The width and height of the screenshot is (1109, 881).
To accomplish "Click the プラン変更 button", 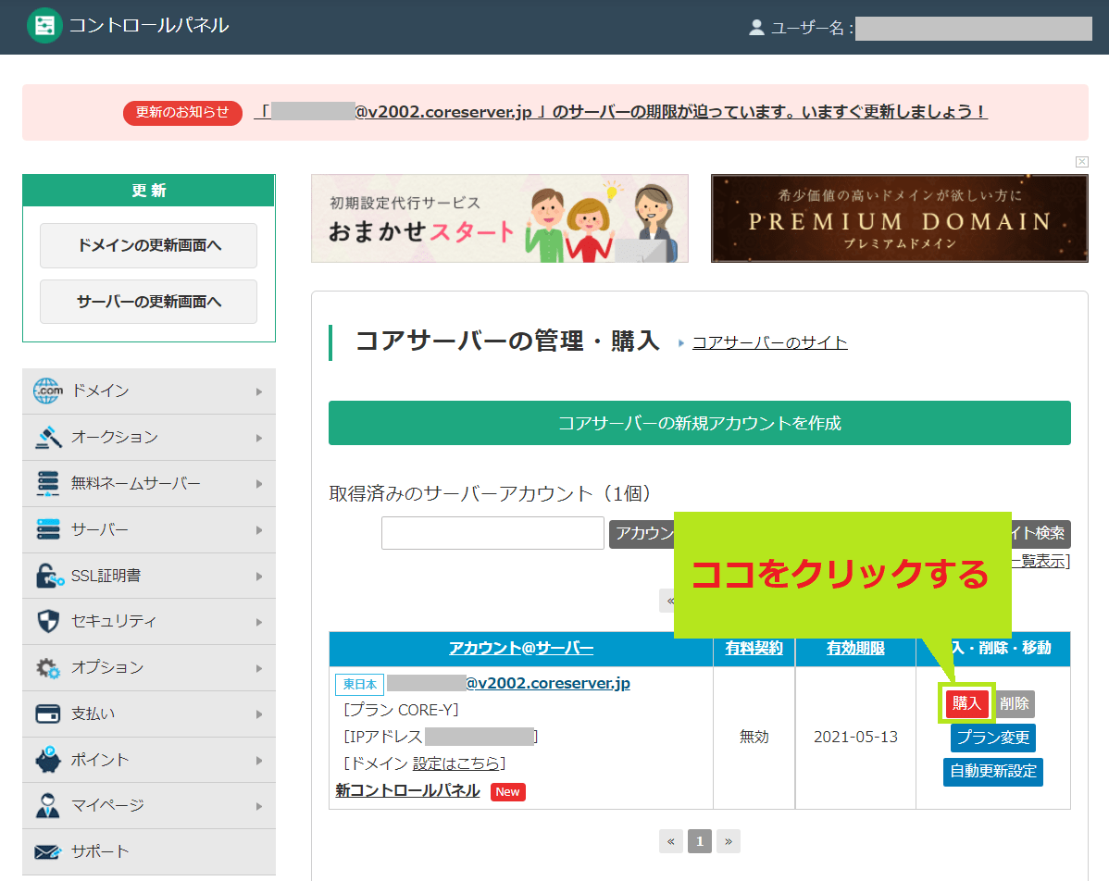I will pos(992,738).
